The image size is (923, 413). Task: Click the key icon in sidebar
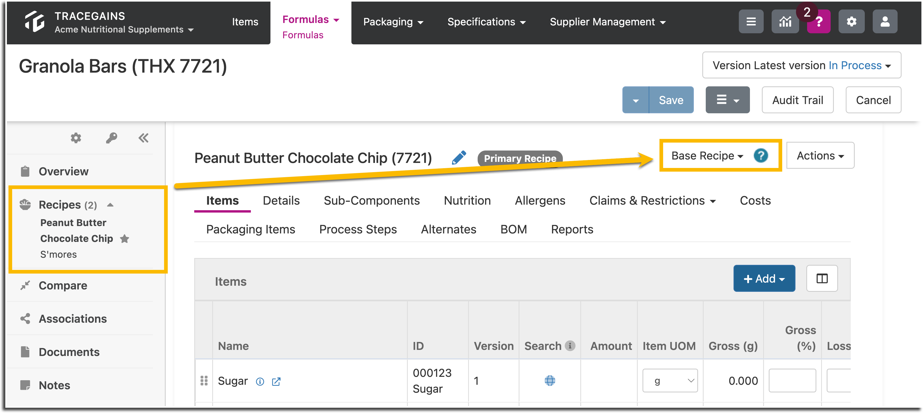click(111, 138)
